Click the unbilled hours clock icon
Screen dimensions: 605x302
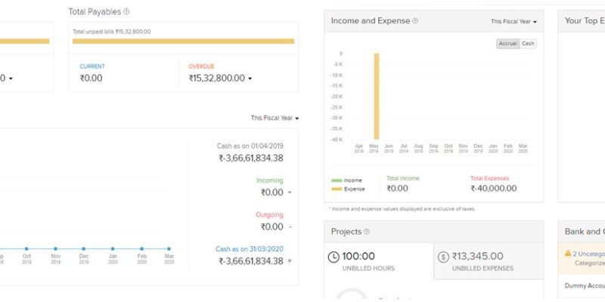click(334, 257)
